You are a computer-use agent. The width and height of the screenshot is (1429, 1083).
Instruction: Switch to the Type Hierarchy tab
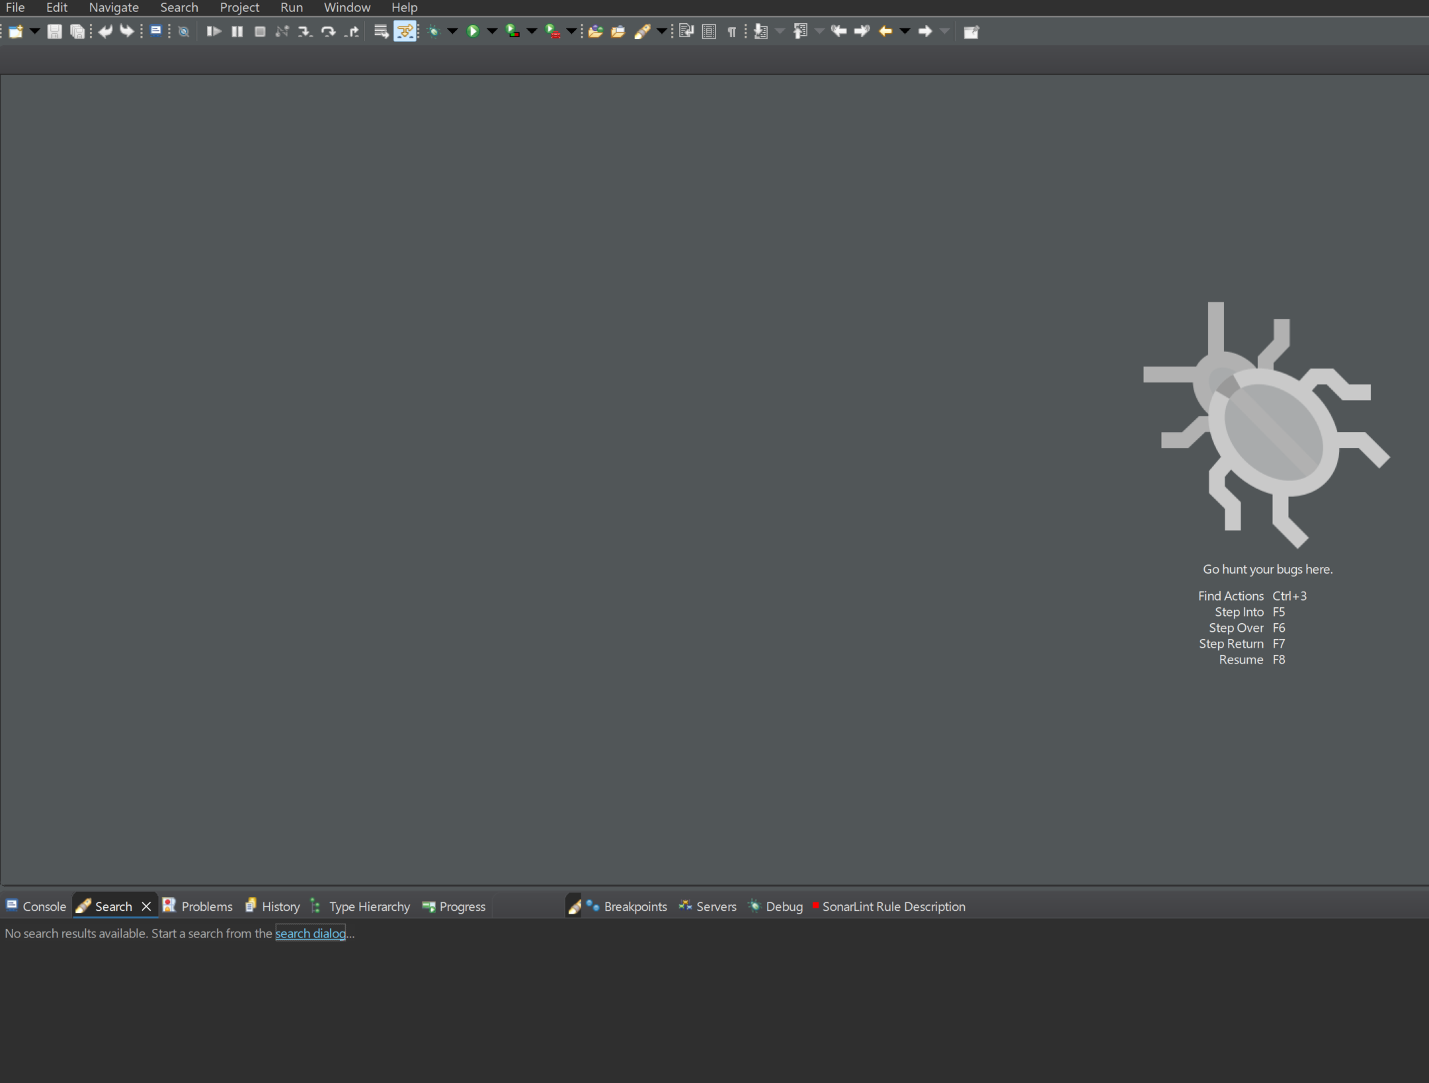tap(361, 906)
